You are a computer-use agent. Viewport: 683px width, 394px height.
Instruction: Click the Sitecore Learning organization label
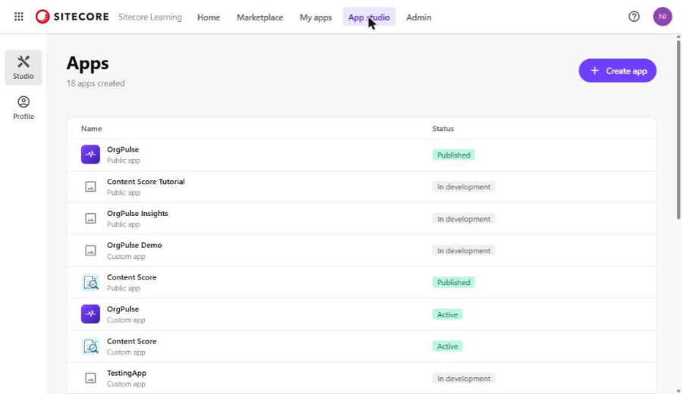150,17
